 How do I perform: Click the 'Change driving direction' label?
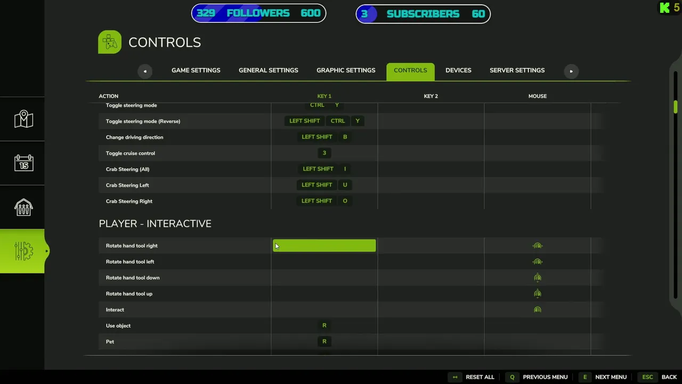pos(134,137)
